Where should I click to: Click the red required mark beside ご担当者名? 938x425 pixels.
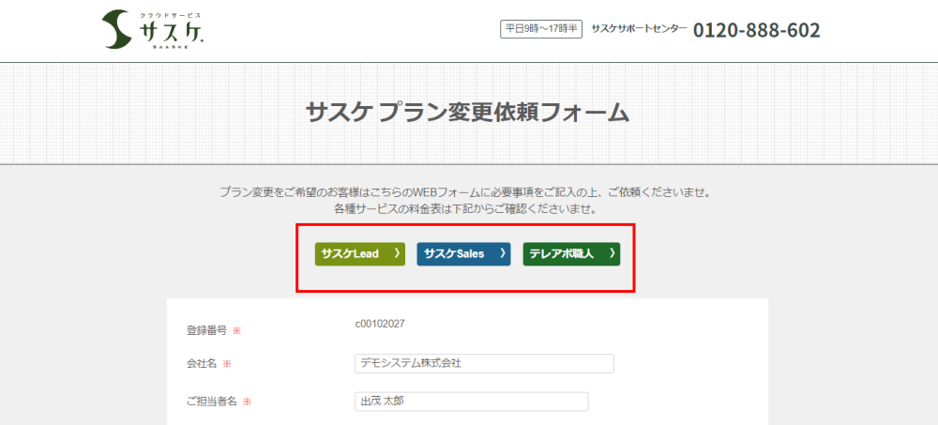click(x=247, y=402)
